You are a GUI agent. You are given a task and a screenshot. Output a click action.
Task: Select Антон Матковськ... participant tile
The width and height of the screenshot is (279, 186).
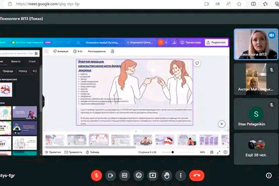point(256,79)
